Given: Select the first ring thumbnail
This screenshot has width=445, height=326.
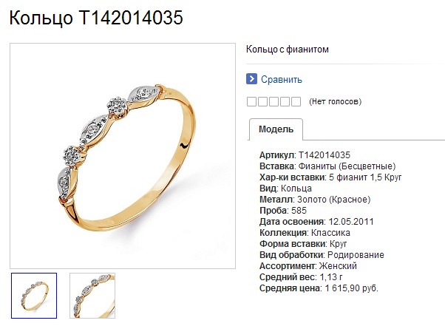Looking at the screenshot, I should (34, 296).
